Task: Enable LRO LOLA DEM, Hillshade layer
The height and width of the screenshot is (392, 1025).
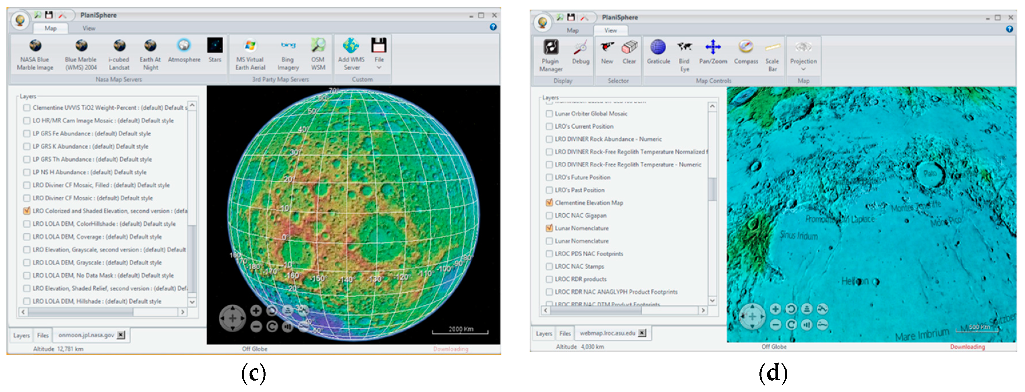Action: [27, 301]
